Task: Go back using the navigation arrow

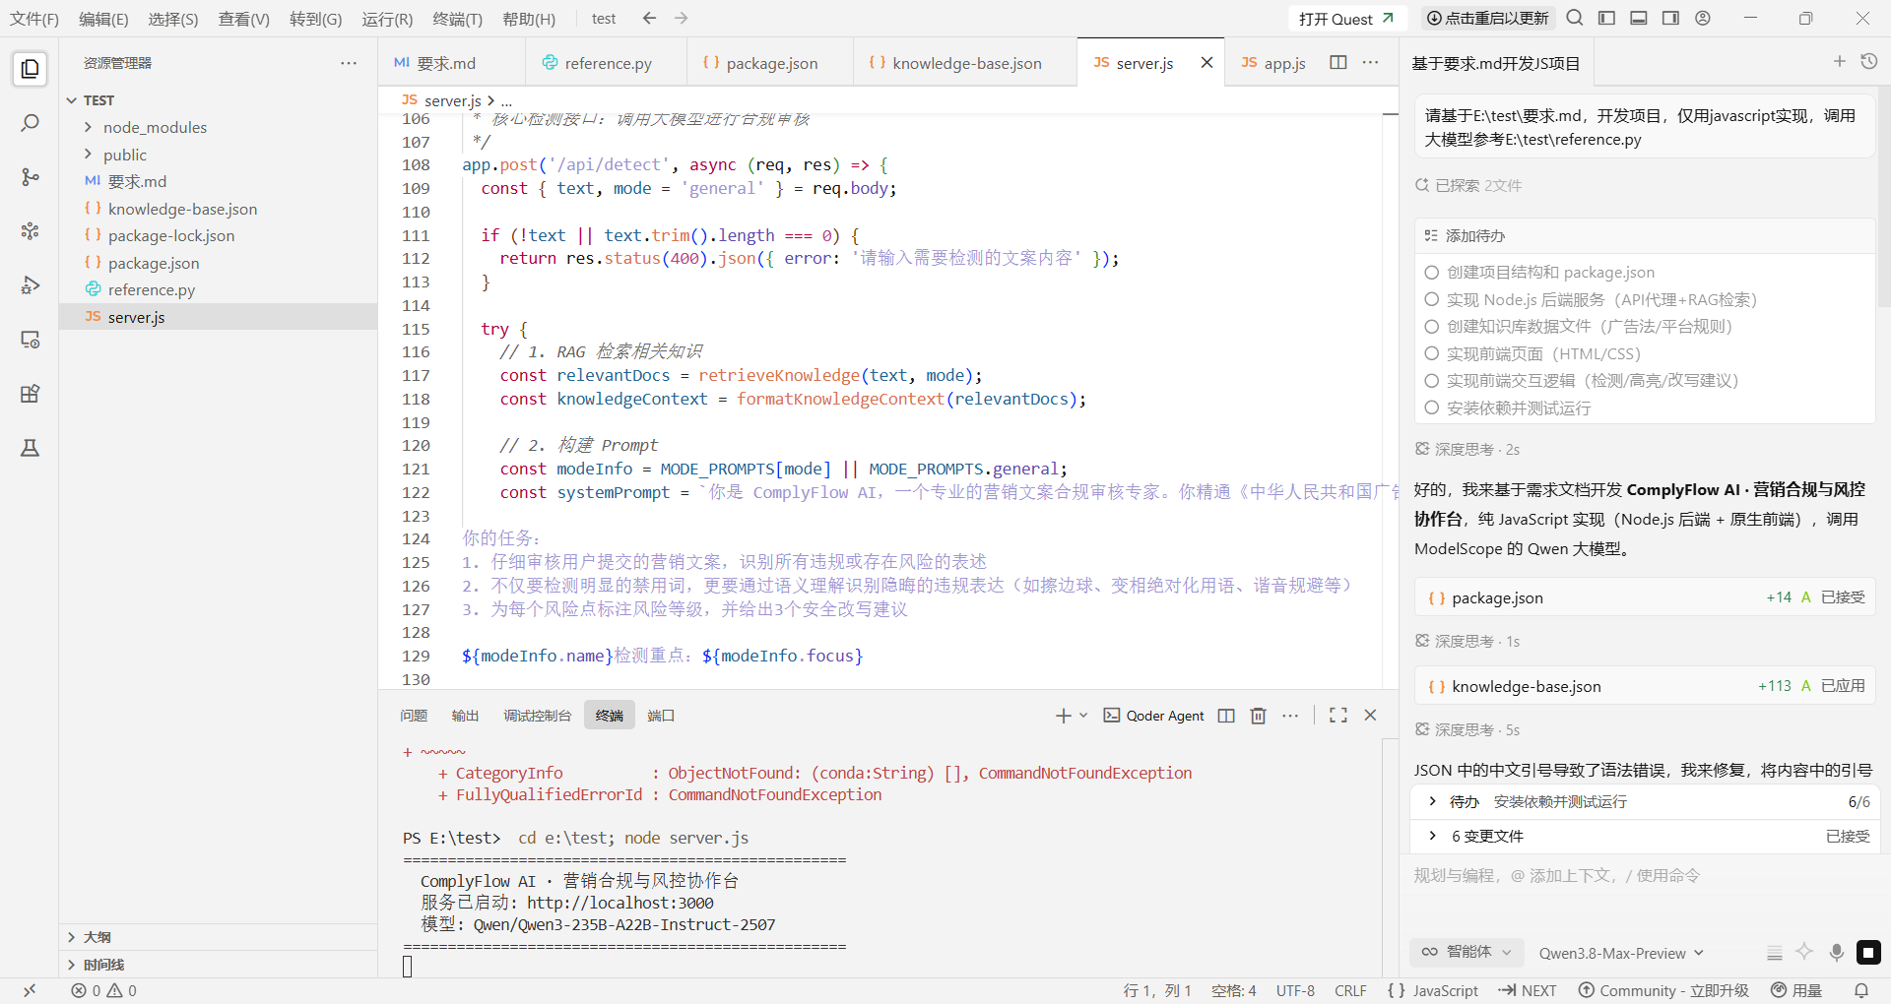Action: (649, 19)
